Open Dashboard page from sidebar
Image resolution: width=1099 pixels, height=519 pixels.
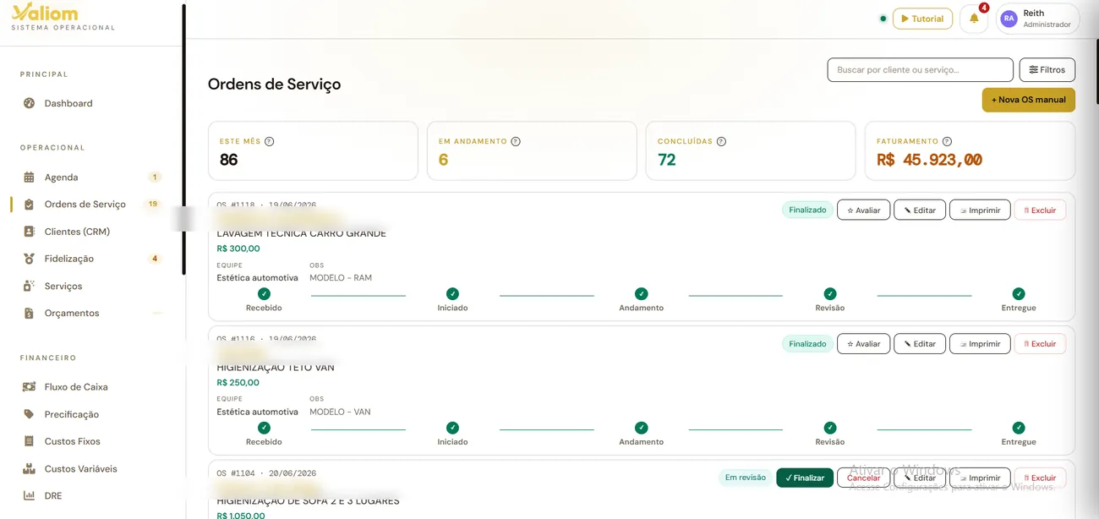68,103
